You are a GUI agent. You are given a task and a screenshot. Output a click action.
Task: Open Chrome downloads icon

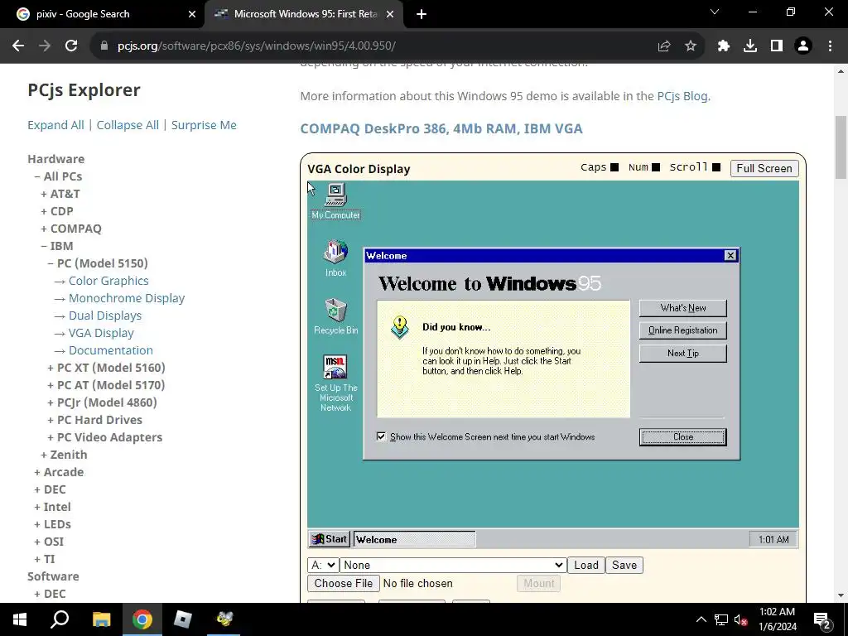750,46
